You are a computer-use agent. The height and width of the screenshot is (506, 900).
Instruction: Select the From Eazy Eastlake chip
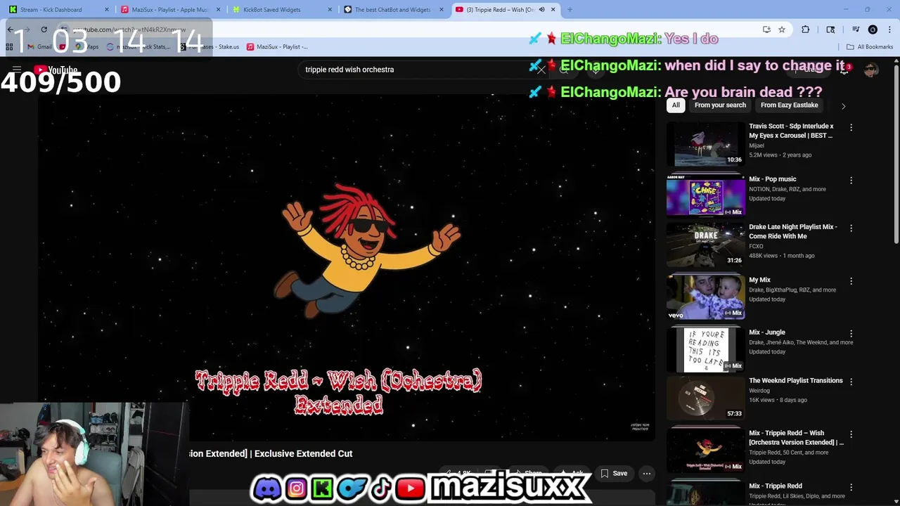point(789,105)
